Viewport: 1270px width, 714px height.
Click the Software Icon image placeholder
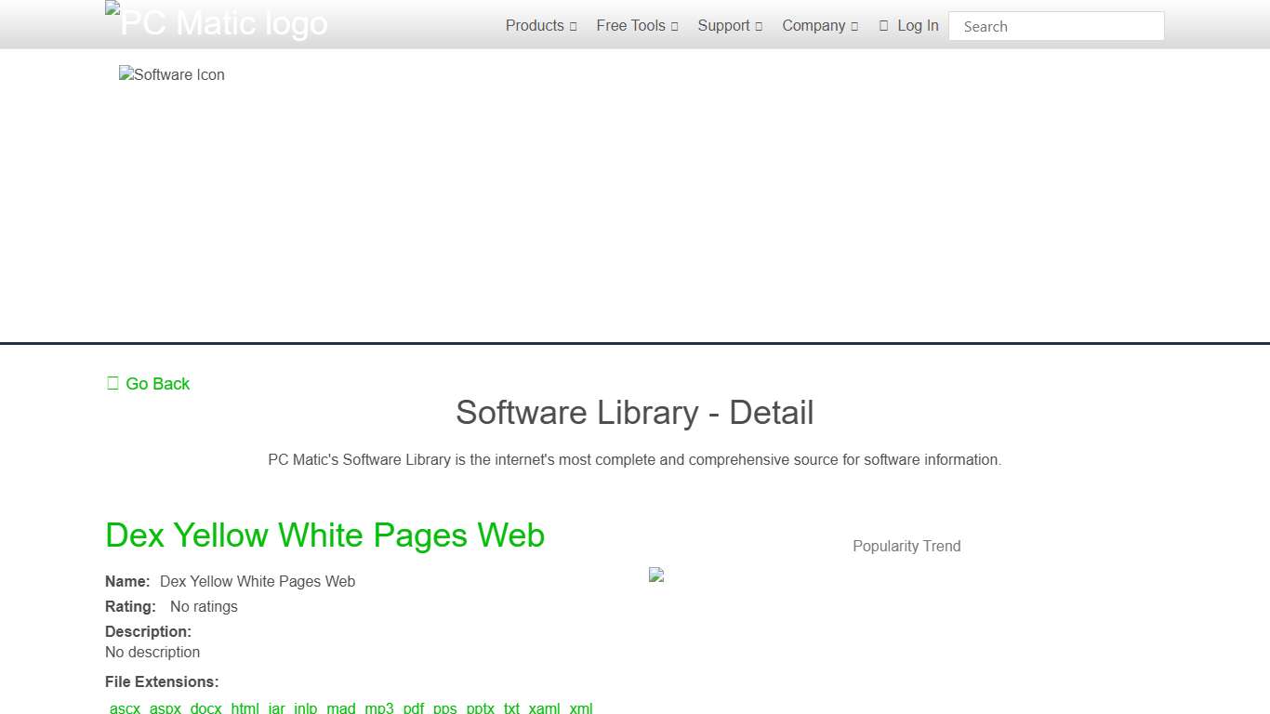[x=171, y=74]
